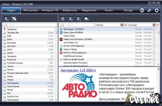Click the refresh arrows icon
The height and width of the screenshot is (106, 162).
[149, 10]
